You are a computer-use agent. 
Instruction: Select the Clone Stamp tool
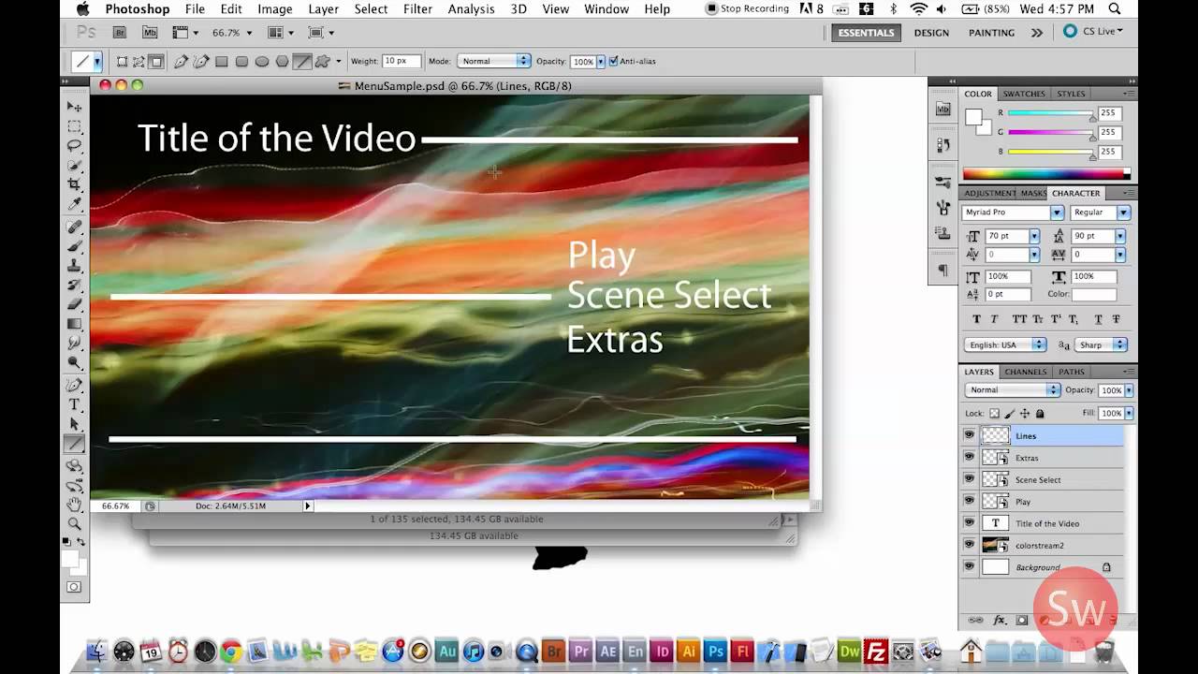click(74, 266)
